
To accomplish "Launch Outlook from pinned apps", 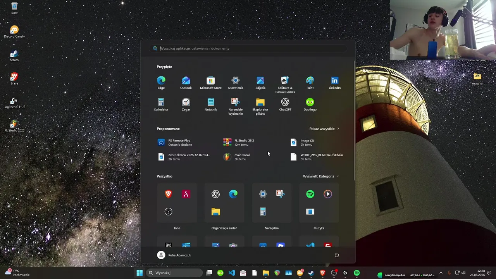I will [x=186, y=83].
